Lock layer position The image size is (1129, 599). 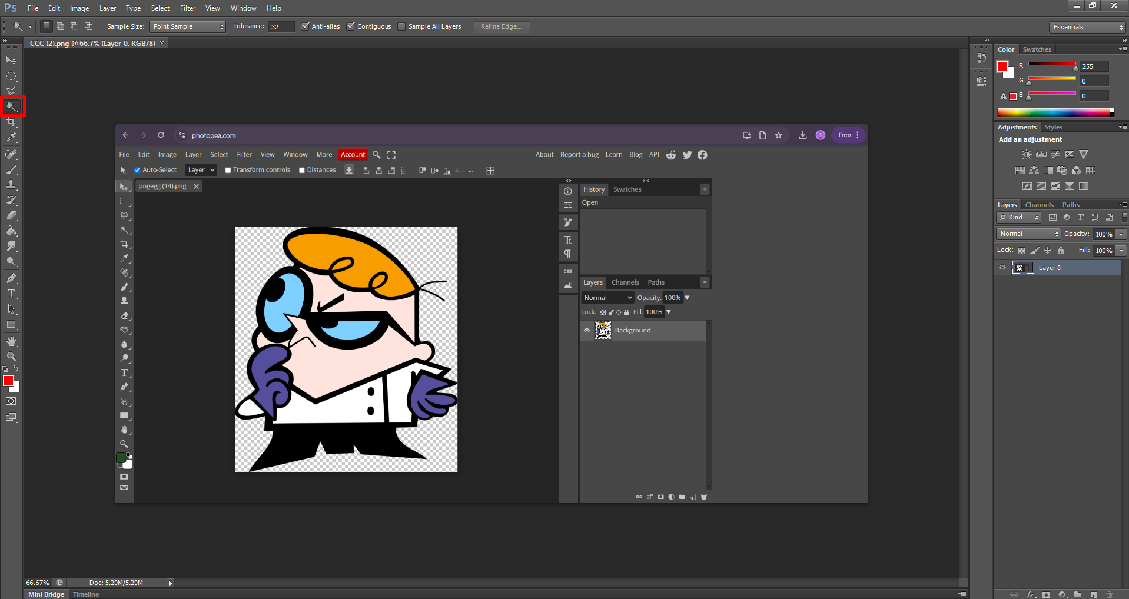[x=1048, y=251]
